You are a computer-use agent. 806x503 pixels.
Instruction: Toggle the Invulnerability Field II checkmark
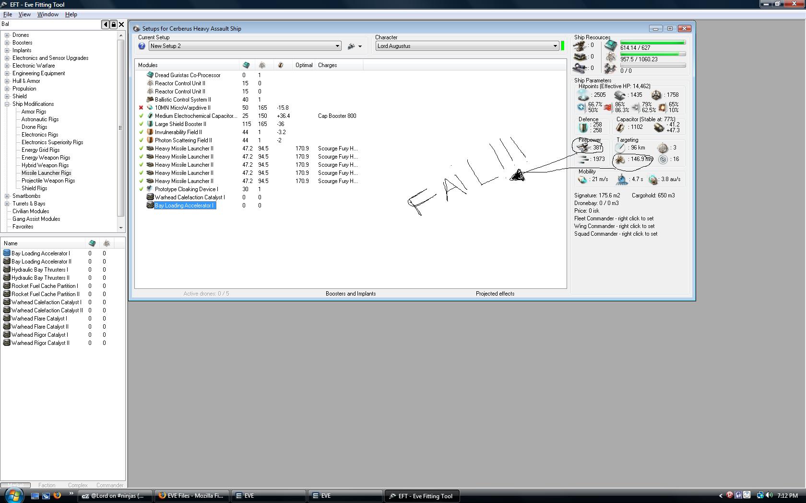click(141, 132)
